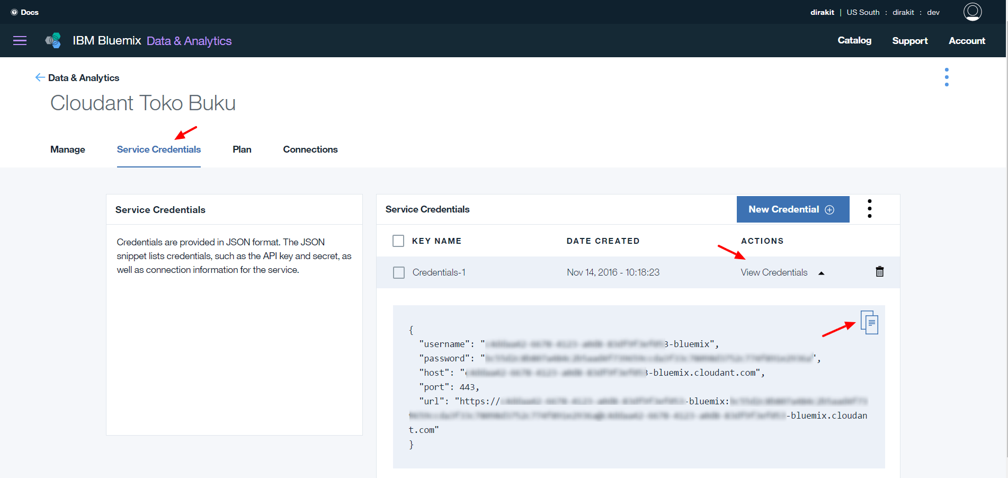Open the credentials table three-dot menu
This screenshot has width=1008, height=478.
pyautogui.click(x=869, y=209)
